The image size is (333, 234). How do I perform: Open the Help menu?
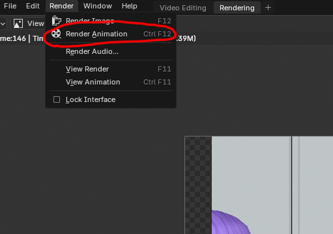coord(130,6)
